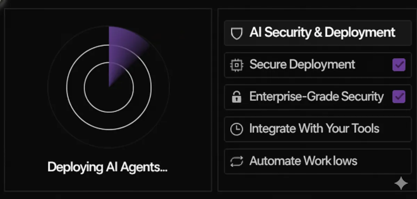This screenshot has height=199, width=417.
Task: Click the chip icon beside Secure Deployment
Action: click(236, 65)
